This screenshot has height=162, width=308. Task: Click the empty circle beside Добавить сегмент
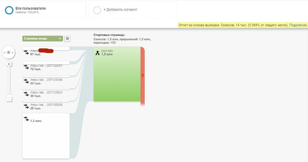[x=97, y=10]
